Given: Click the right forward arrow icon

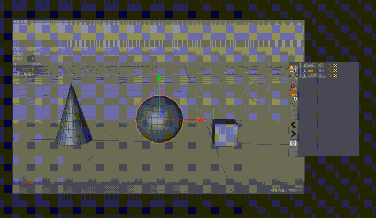Looking at the screenshot, I should pyautogui.click(x=293, y=134).
